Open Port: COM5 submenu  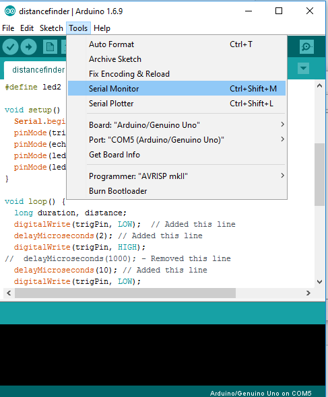point(176,140)
